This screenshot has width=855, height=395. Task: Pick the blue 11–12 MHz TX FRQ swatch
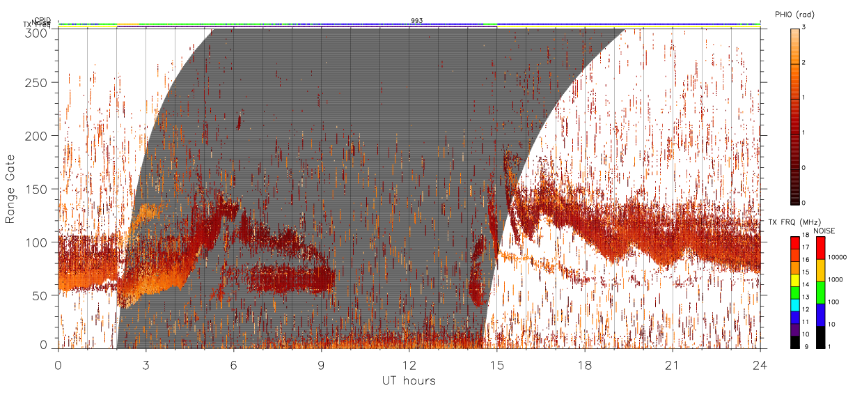pos(794,317)
